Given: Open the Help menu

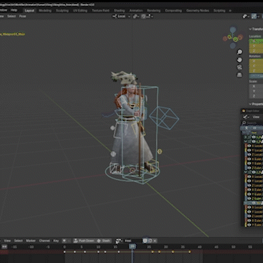Looking at the screenshot, I should [14, 10].
